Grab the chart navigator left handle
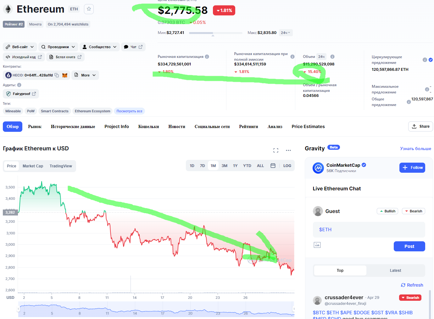 point(18,309)
